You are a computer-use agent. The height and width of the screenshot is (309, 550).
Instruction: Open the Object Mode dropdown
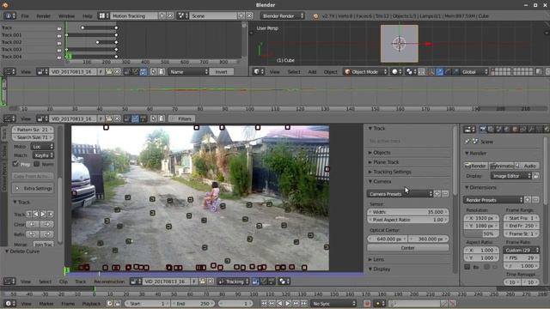pos(365,72)
